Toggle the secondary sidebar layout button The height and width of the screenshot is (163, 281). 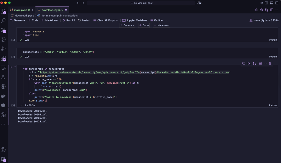point(276,3)
